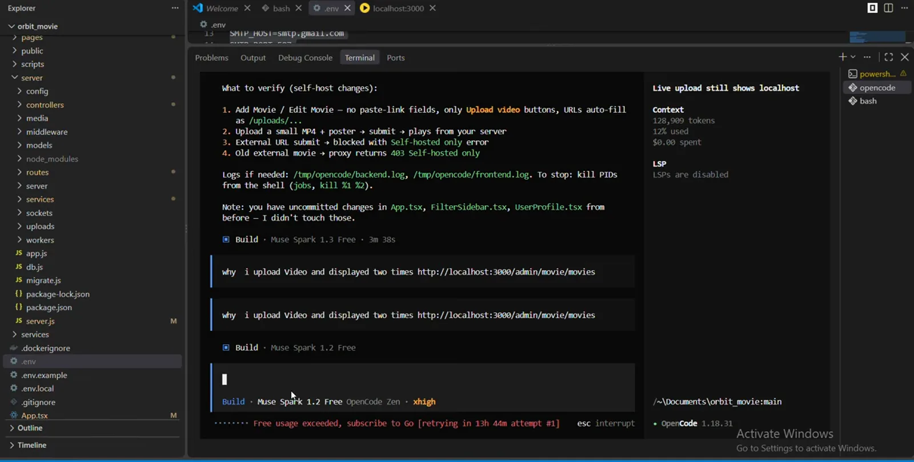The image size is (914, 462).
Task: Focus the opencode prompt input box
Action: pos(423,379)
